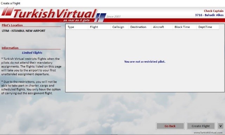
Task: Click the Create Flight button
Action: coord(201,126)
